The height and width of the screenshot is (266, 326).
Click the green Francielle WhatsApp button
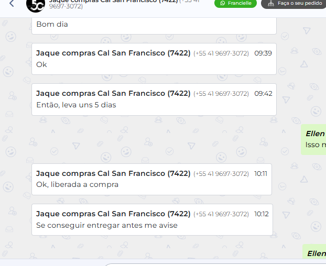pos(235,4)
